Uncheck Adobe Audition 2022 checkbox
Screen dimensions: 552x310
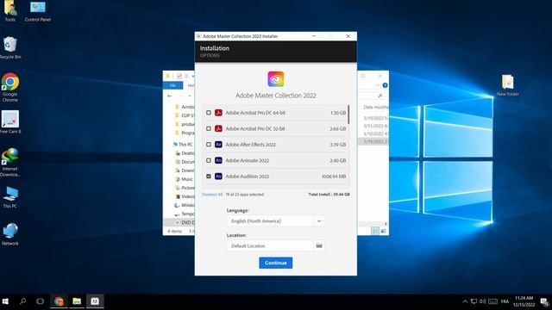click(209, 176)
